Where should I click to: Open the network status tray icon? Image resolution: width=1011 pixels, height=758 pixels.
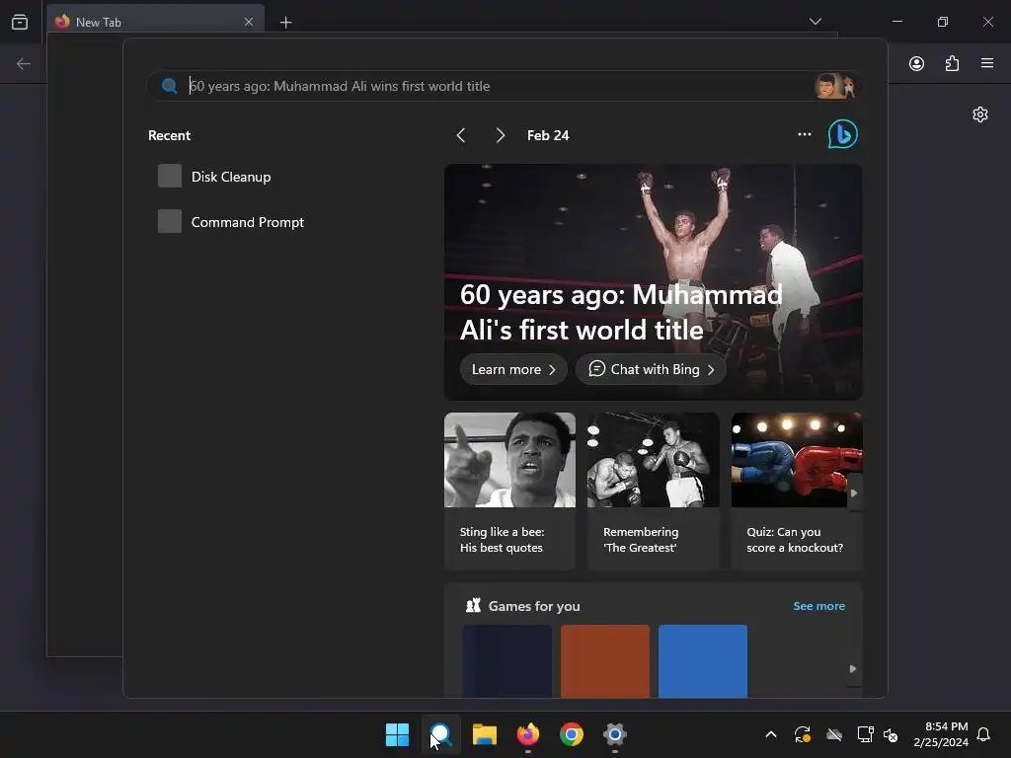[x=865, y=734]
